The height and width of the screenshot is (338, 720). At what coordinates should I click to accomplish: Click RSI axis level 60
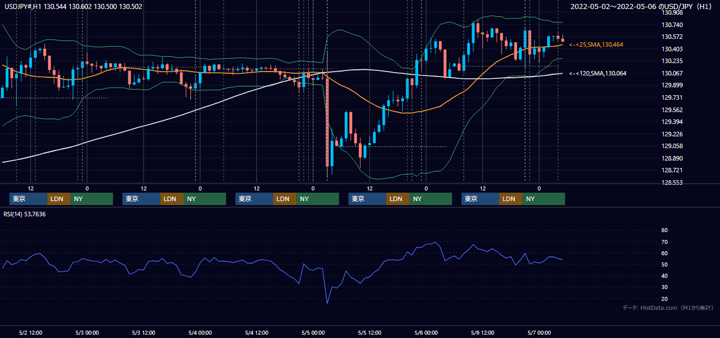(664, 253)
